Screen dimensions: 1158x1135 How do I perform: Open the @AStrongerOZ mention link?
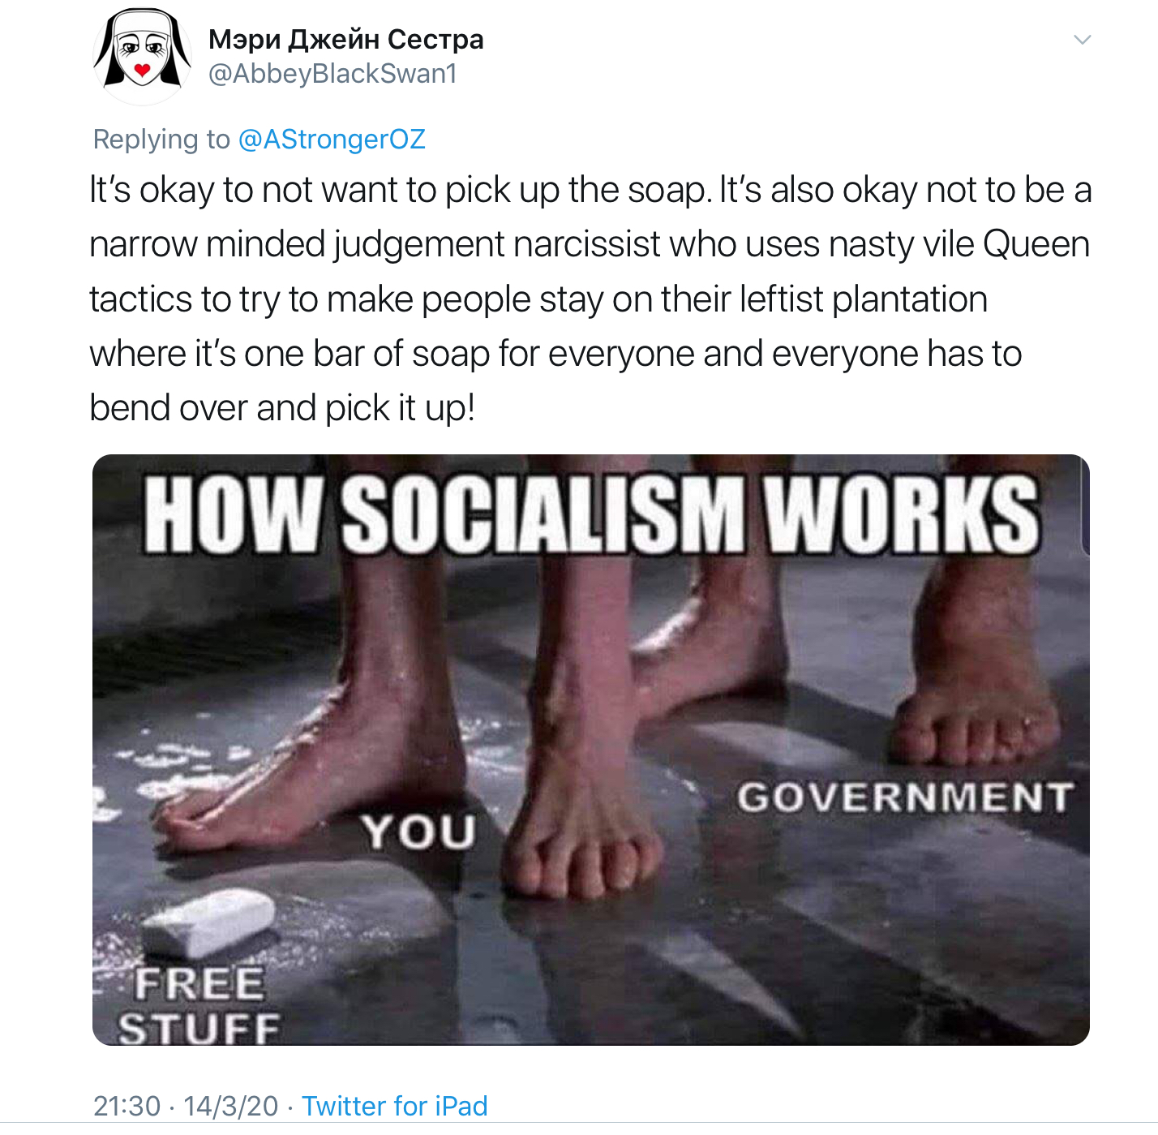point(332,140)
